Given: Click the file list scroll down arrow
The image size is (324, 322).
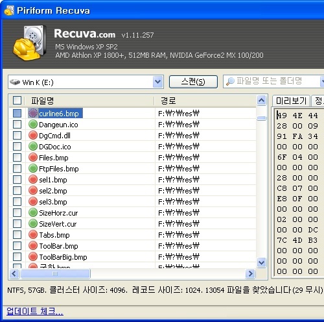Looking at the screenshot, I should point(261,263).
